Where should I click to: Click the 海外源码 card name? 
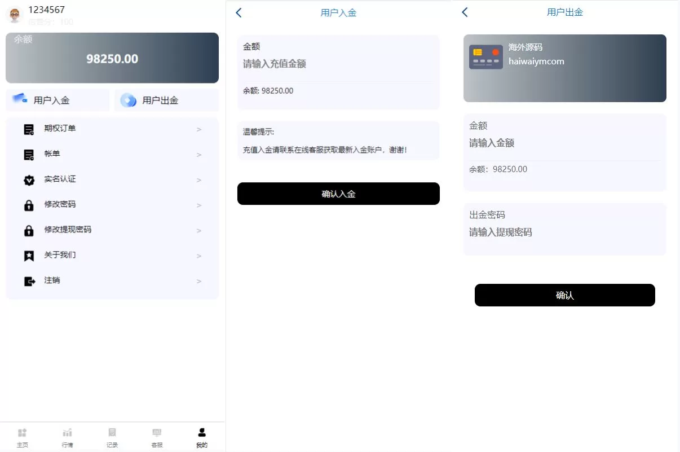(x=526, y=47)
